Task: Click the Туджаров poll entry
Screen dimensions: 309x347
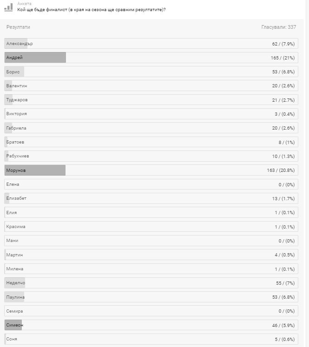Action: coord(151,100)
